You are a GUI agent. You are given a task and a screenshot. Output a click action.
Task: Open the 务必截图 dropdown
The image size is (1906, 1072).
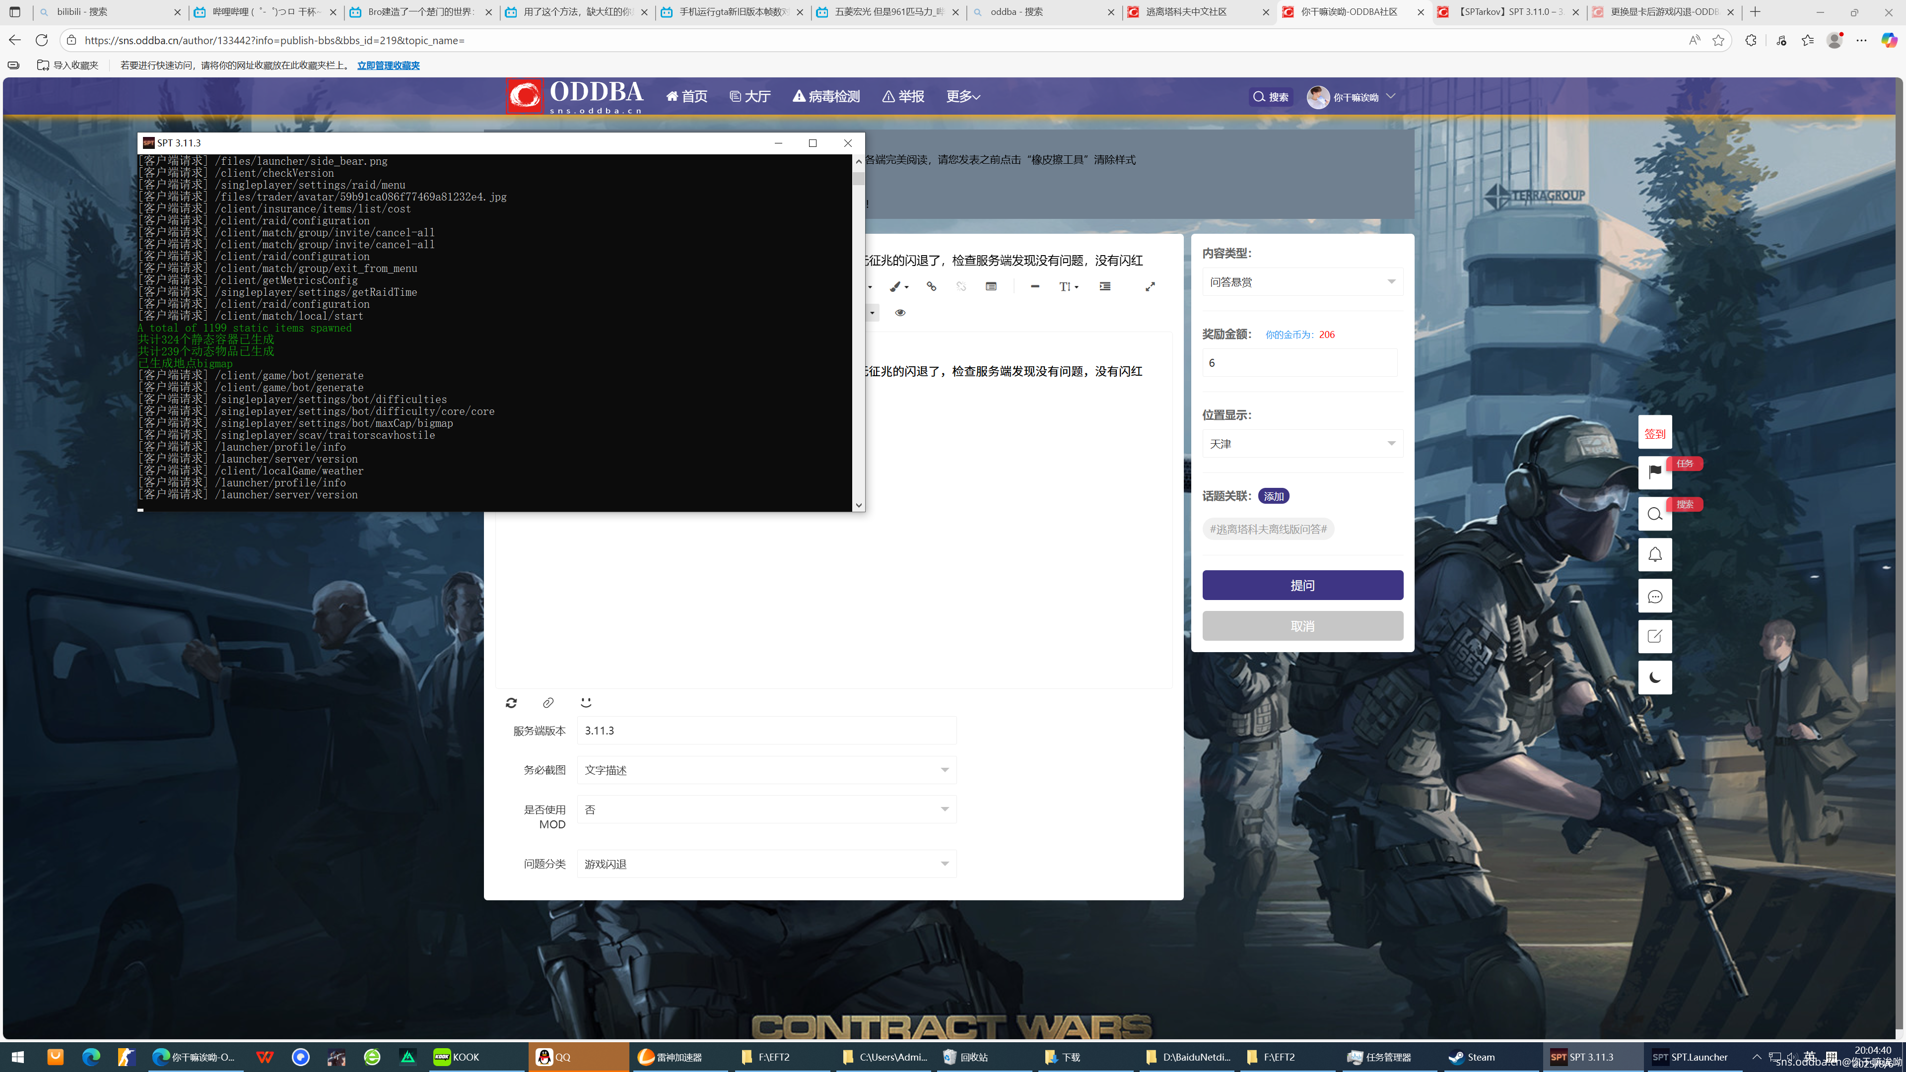tap(766, 770)
